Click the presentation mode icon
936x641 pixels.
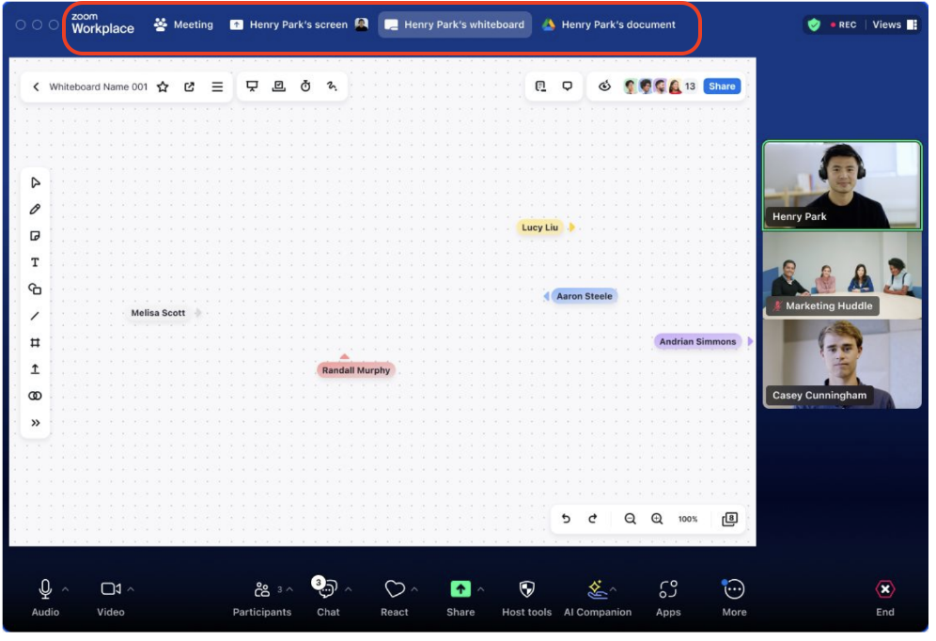[253, 86]
